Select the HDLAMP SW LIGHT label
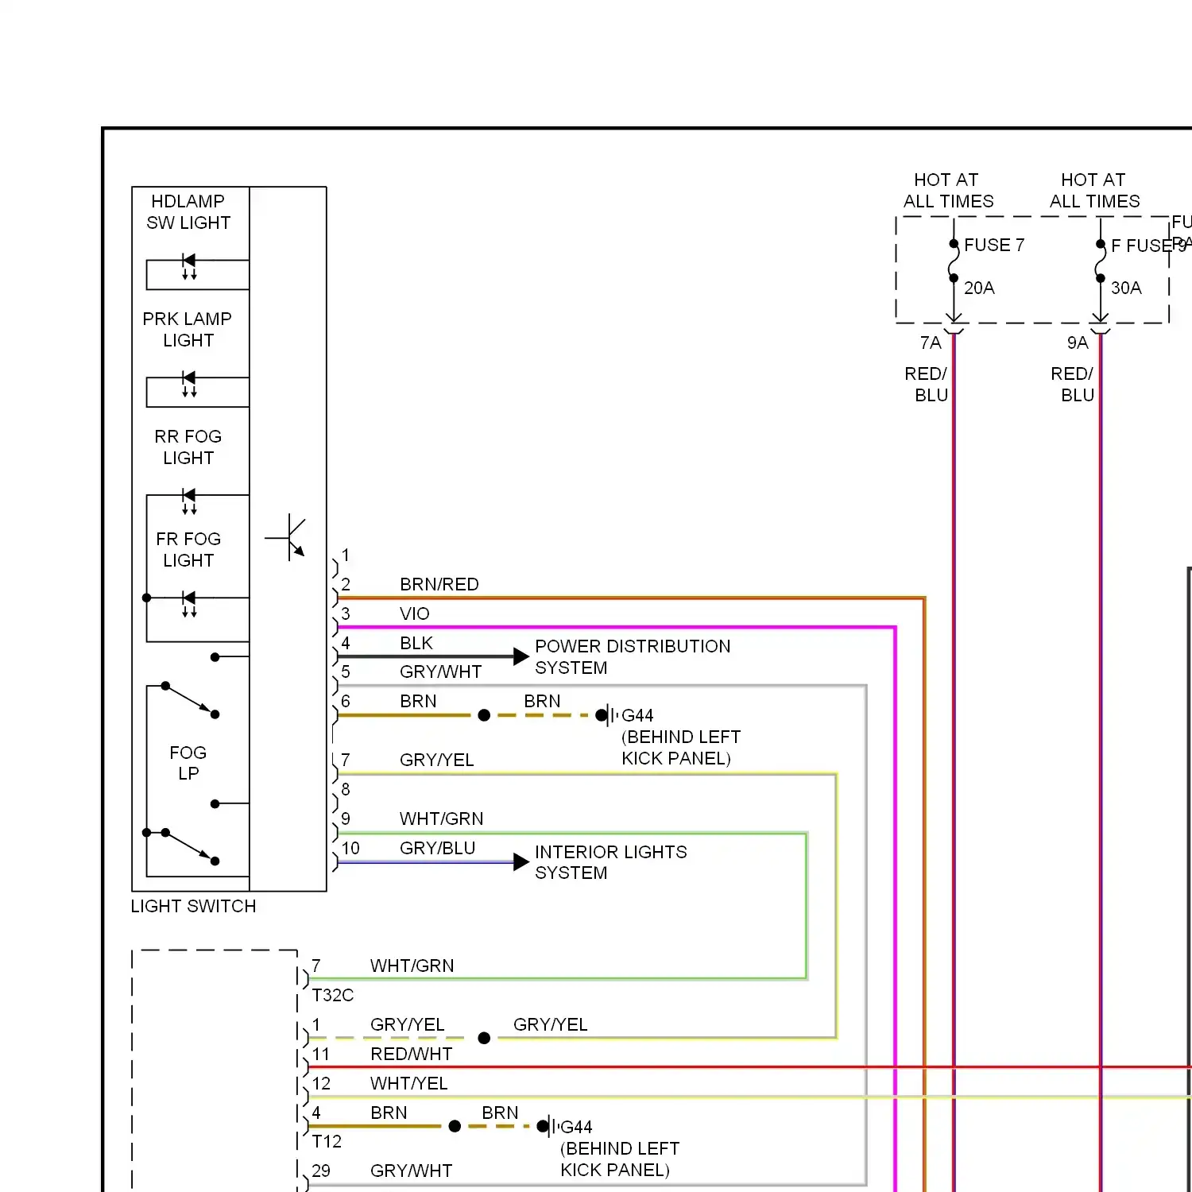The width and height of the screenshot is (1192, 1192). pyautogui.click(x=188, y=212)
